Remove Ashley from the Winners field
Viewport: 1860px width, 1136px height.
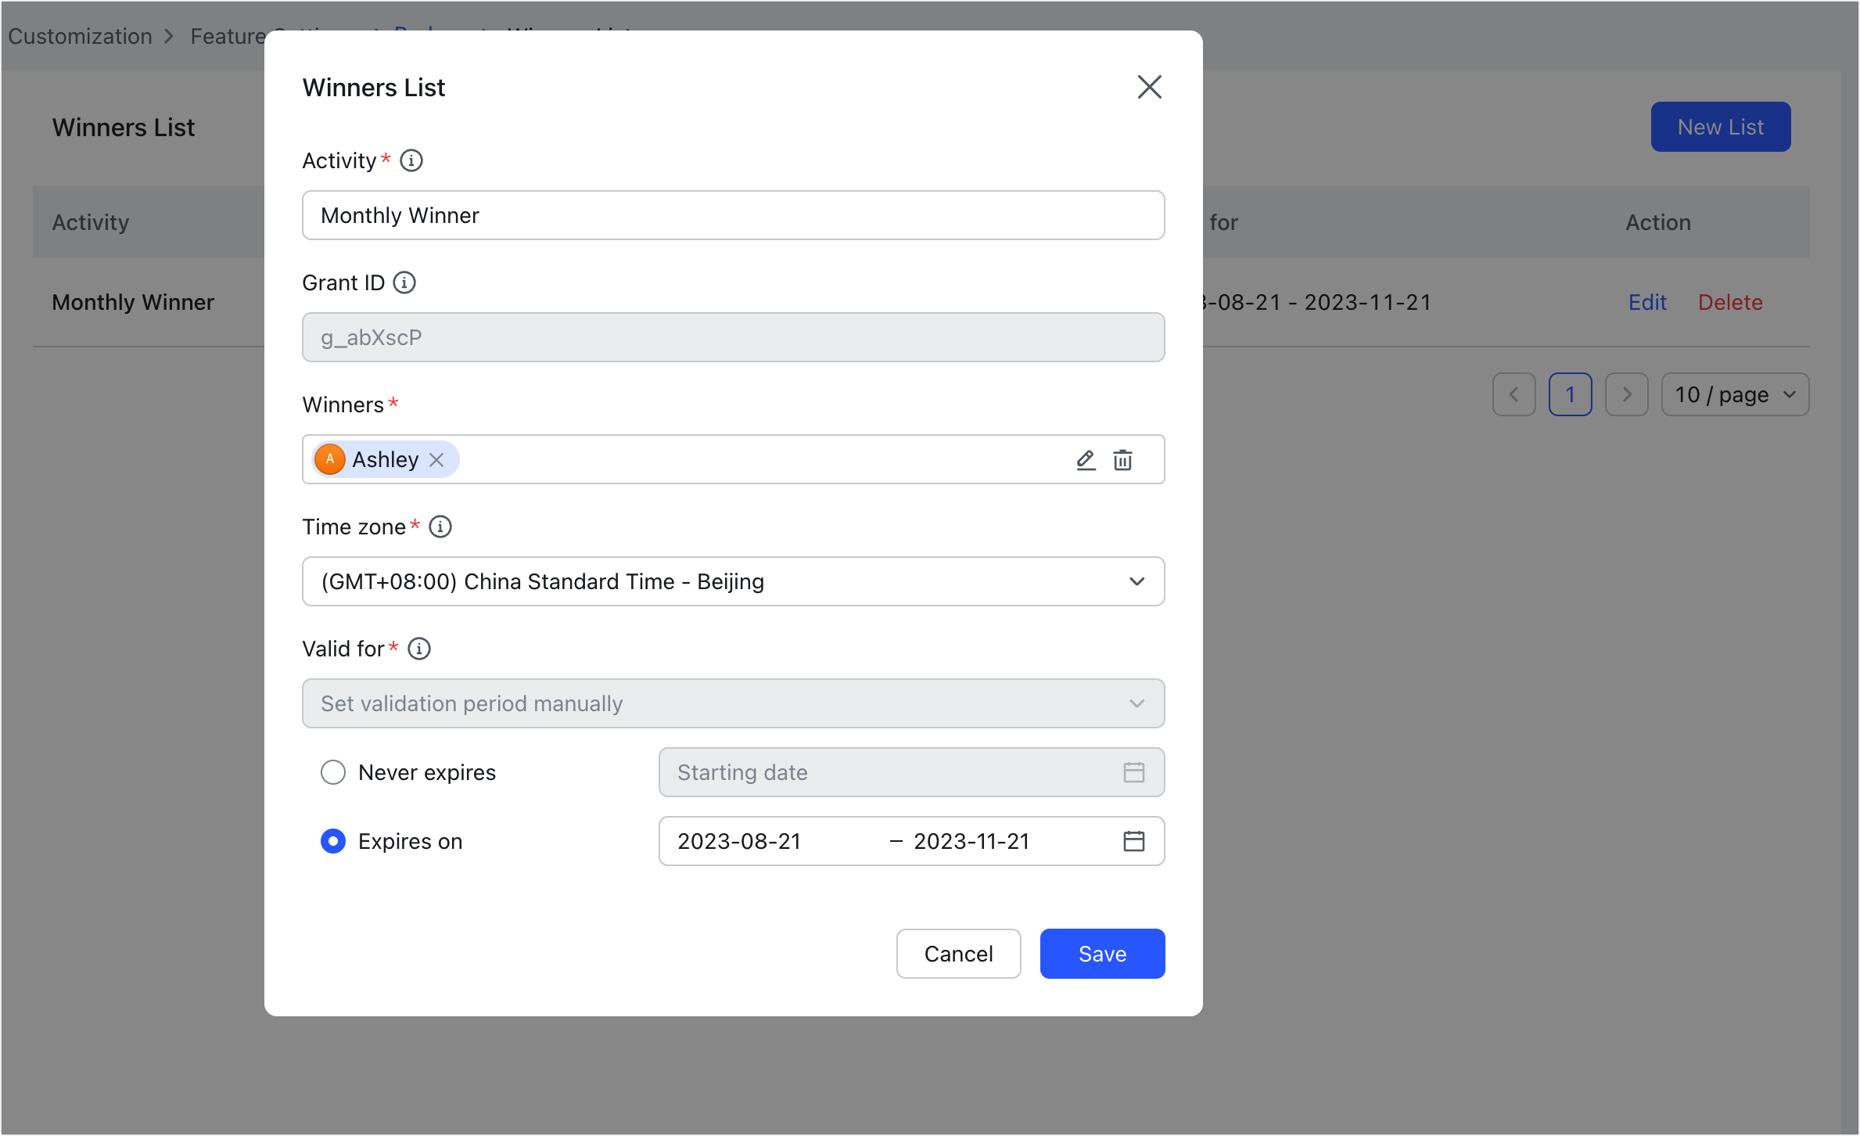(437, 460)
